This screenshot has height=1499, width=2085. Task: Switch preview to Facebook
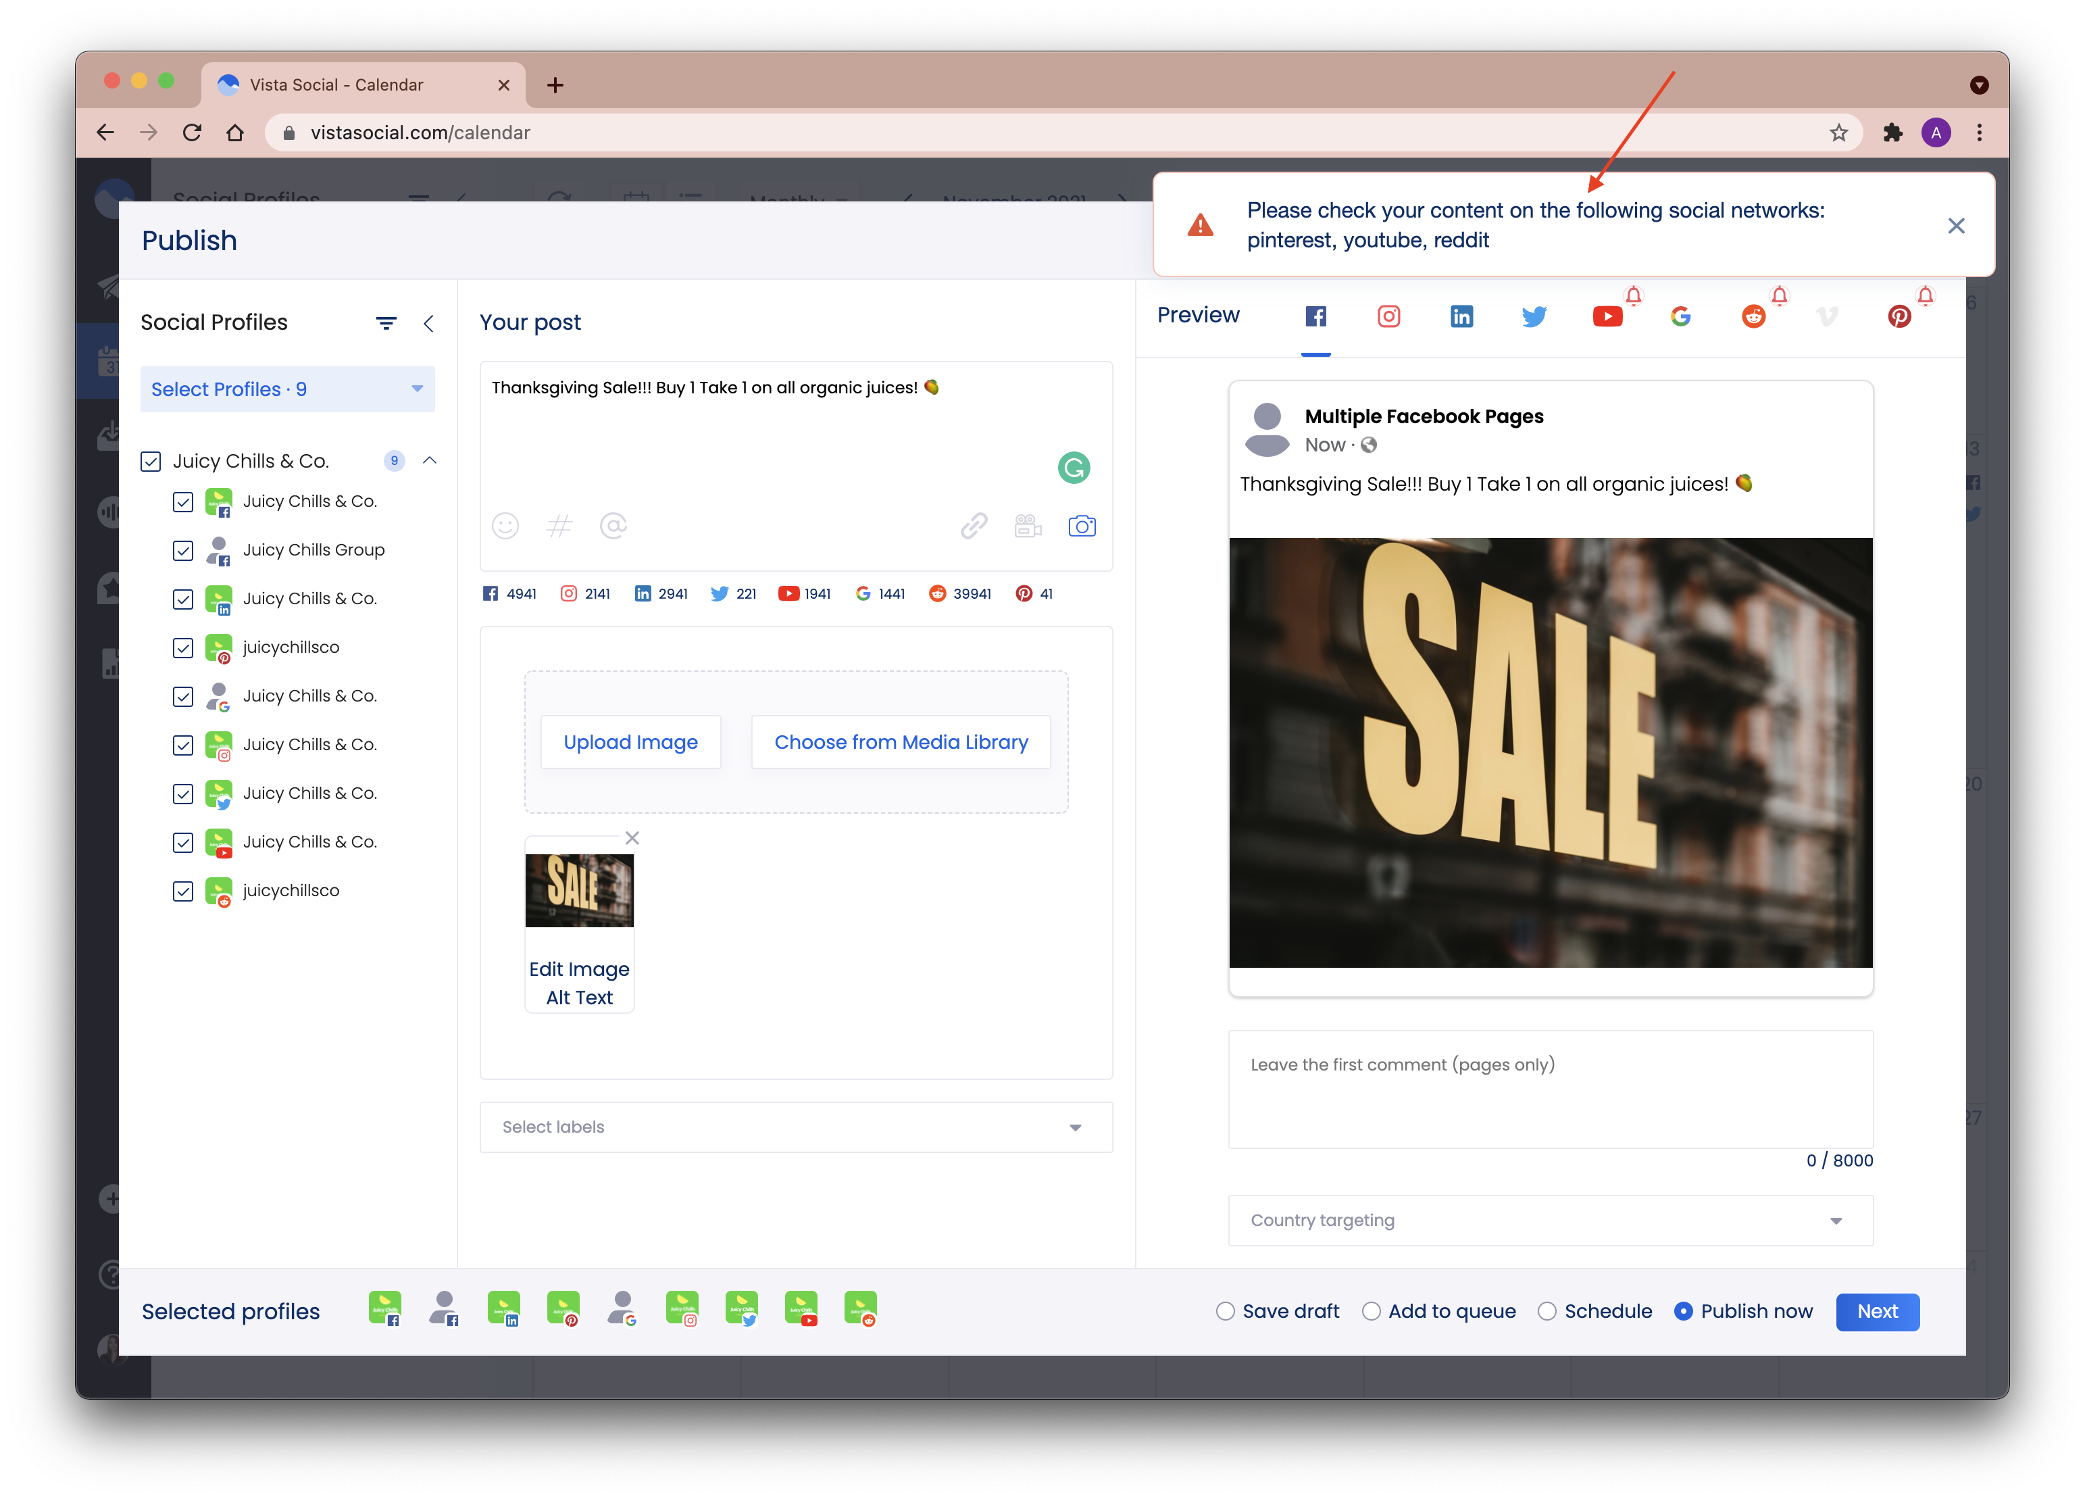click(1315, 316)
